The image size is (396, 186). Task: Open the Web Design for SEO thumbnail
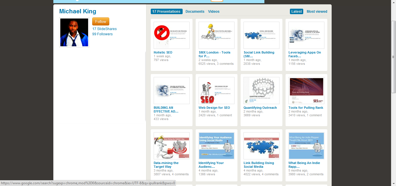tap(217, 91)
